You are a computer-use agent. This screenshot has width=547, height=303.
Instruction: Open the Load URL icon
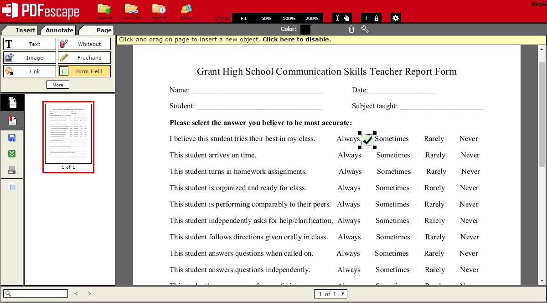132,10
